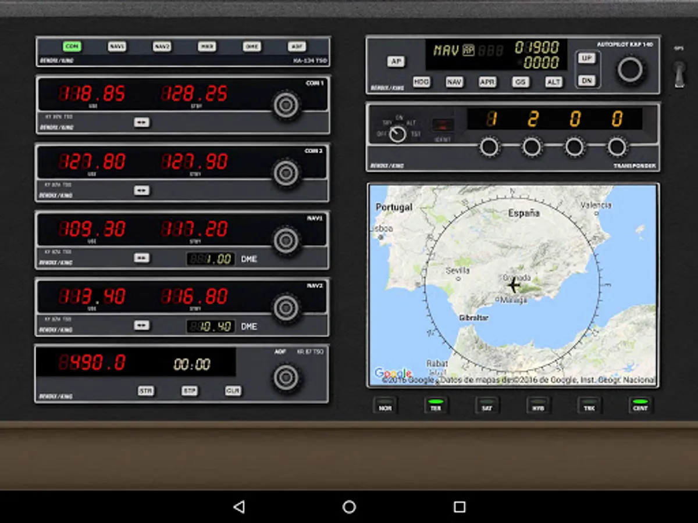698x523 pixels.
Task: Click the COM1 tuning knob
Action: [x=286, y=105]
